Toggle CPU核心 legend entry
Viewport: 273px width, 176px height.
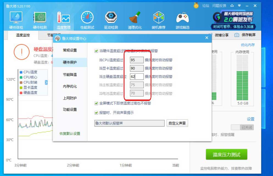pos(28,77)
